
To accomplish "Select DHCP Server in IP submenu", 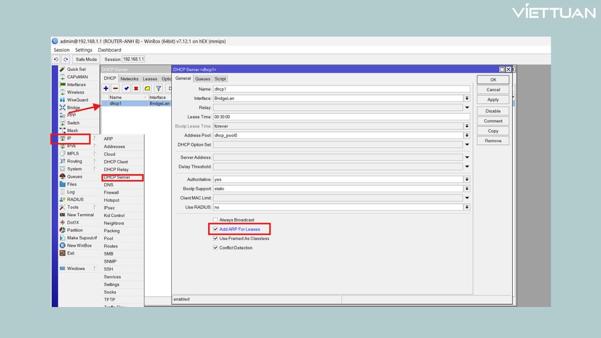I will click(122, 177).
